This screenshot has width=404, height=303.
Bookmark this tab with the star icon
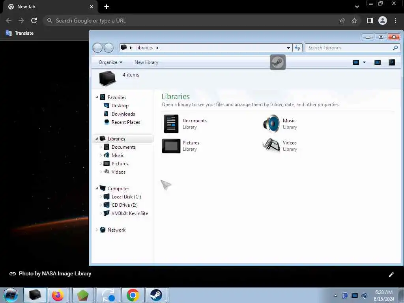coord(354,21)
